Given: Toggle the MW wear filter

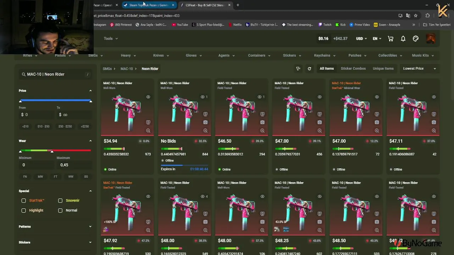Looking at the screenshot, I should tap(40, 177).
